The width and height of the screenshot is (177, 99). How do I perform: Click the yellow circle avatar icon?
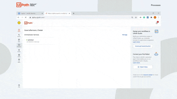(x=19, y=23)
